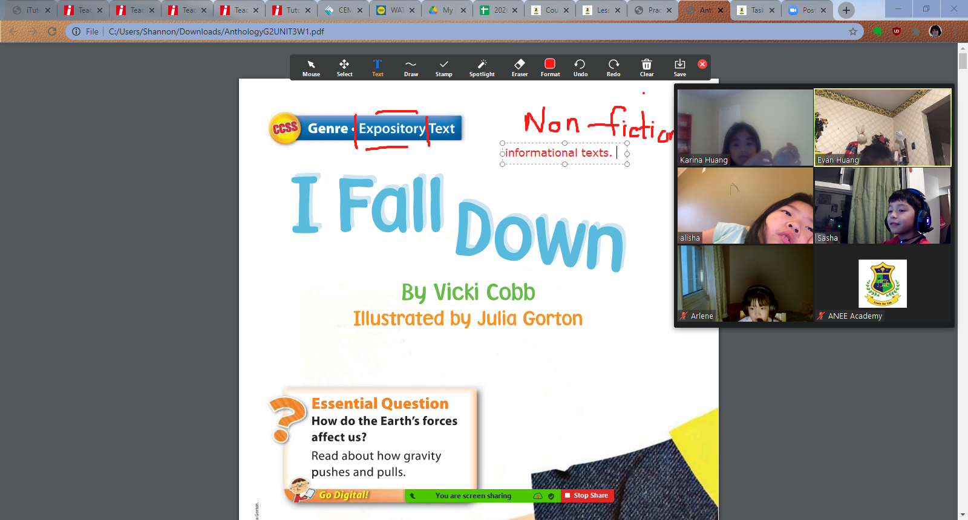
Task: Select ANEE Academy participant tile
Action: coord(883,284)
